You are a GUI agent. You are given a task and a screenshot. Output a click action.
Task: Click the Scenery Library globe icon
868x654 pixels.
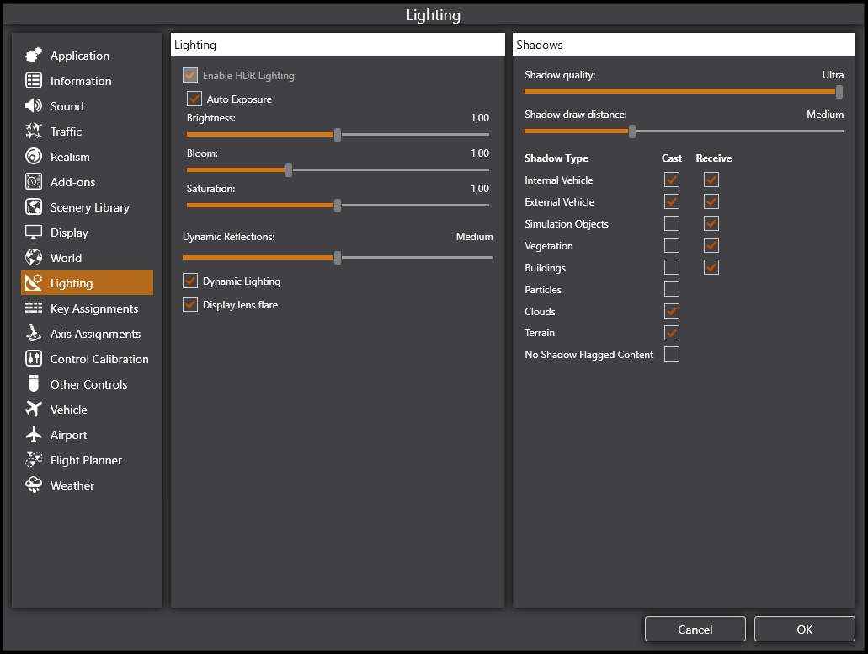(34, 207)
